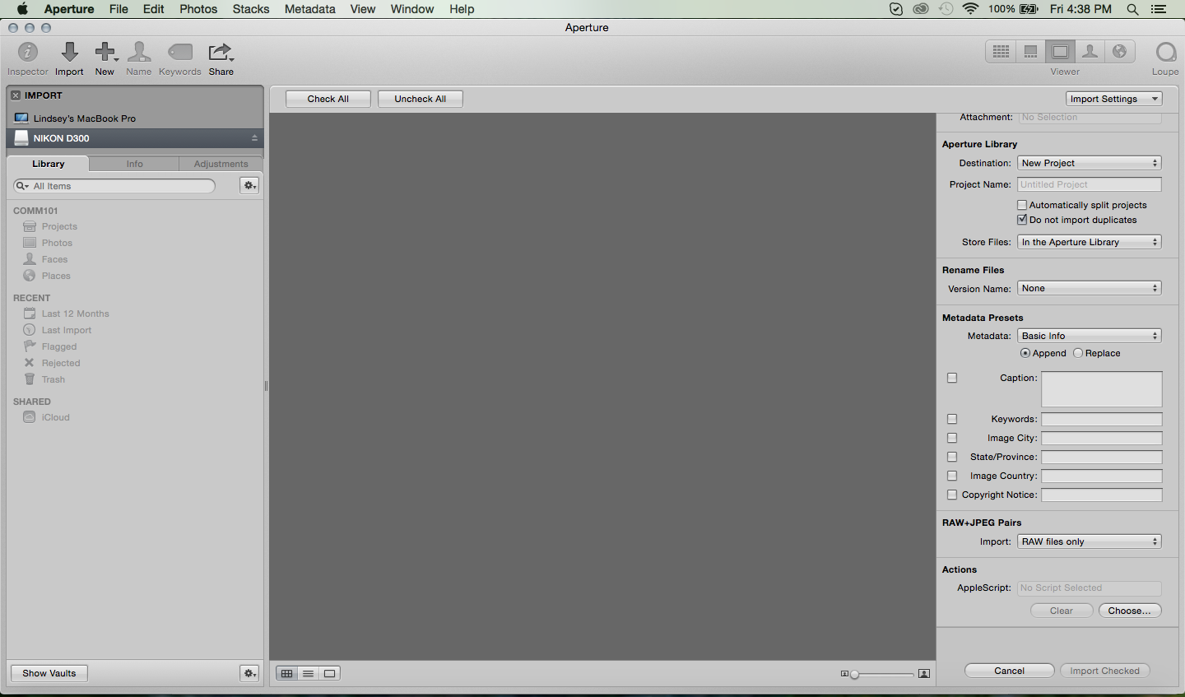Select the Replace metadata radio button
1185x697 pixels.
click(1078, 353)
